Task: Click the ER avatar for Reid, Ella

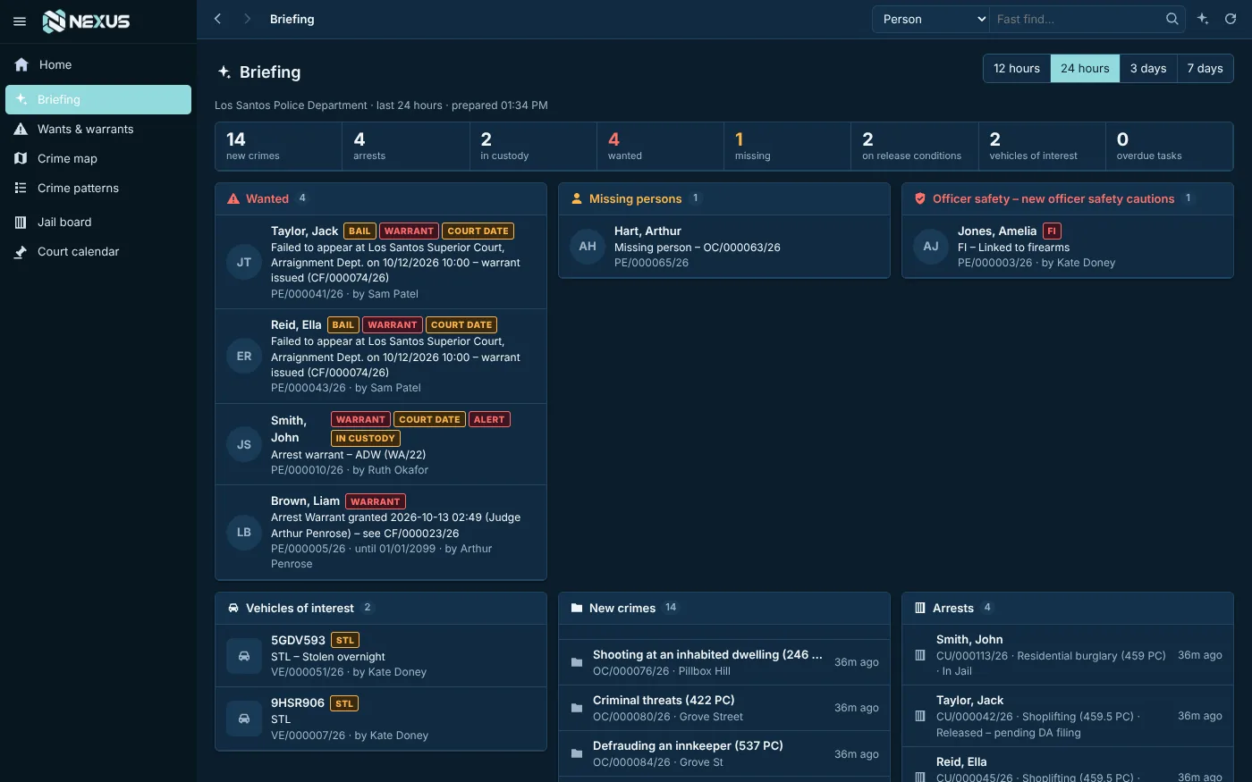Action: click(x=244, y=356)
